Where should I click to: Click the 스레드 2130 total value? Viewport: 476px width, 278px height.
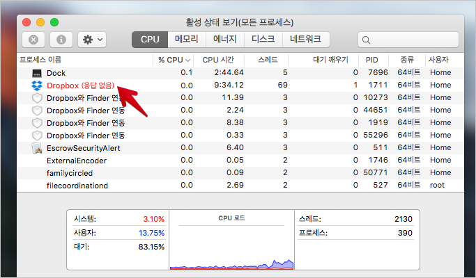pos(404,219)
